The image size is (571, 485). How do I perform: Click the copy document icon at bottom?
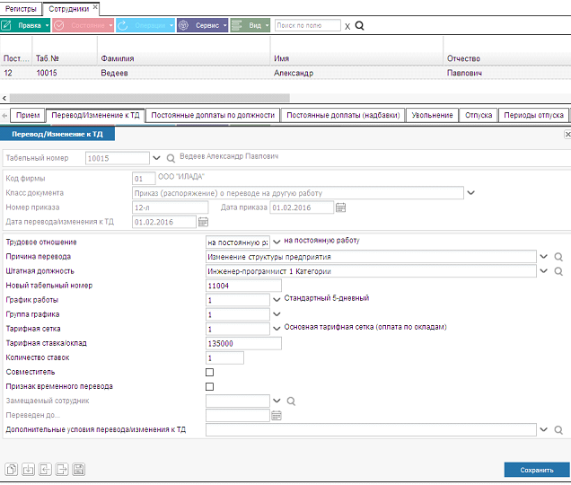tap(12, 470)
